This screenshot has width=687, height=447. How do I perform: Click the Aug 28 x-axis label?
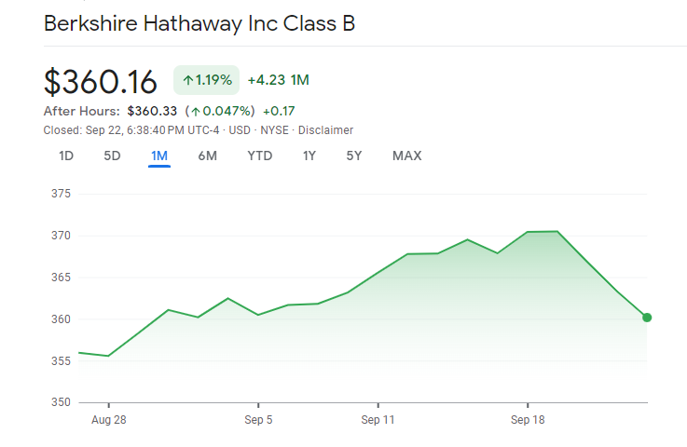click(x=109, y=420)
